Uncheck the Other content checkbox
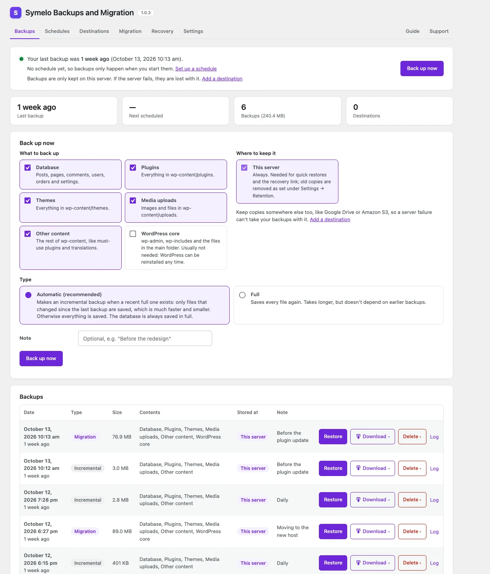 point(28,234)
